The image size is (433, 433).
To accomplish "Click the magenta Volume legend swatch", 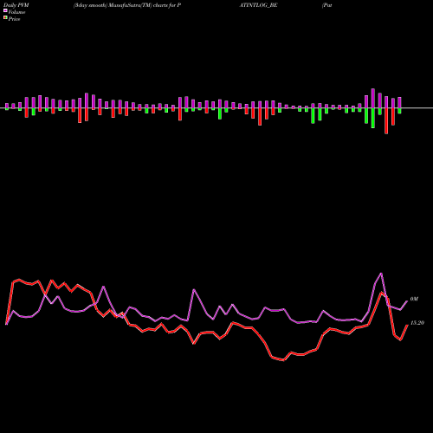I will (5, 10).
